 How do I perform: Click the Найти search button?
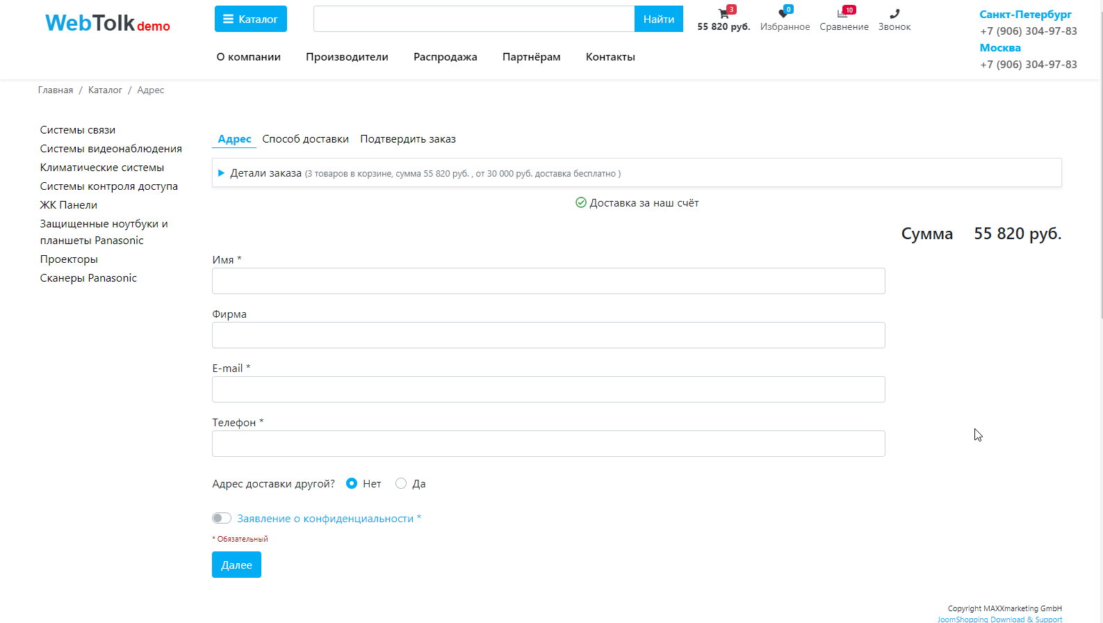(x=658, y=19)
